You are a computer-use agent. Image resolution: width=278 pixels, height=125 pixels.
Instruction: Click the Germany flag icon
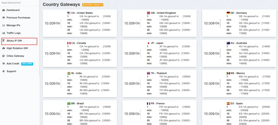(228, 13)
